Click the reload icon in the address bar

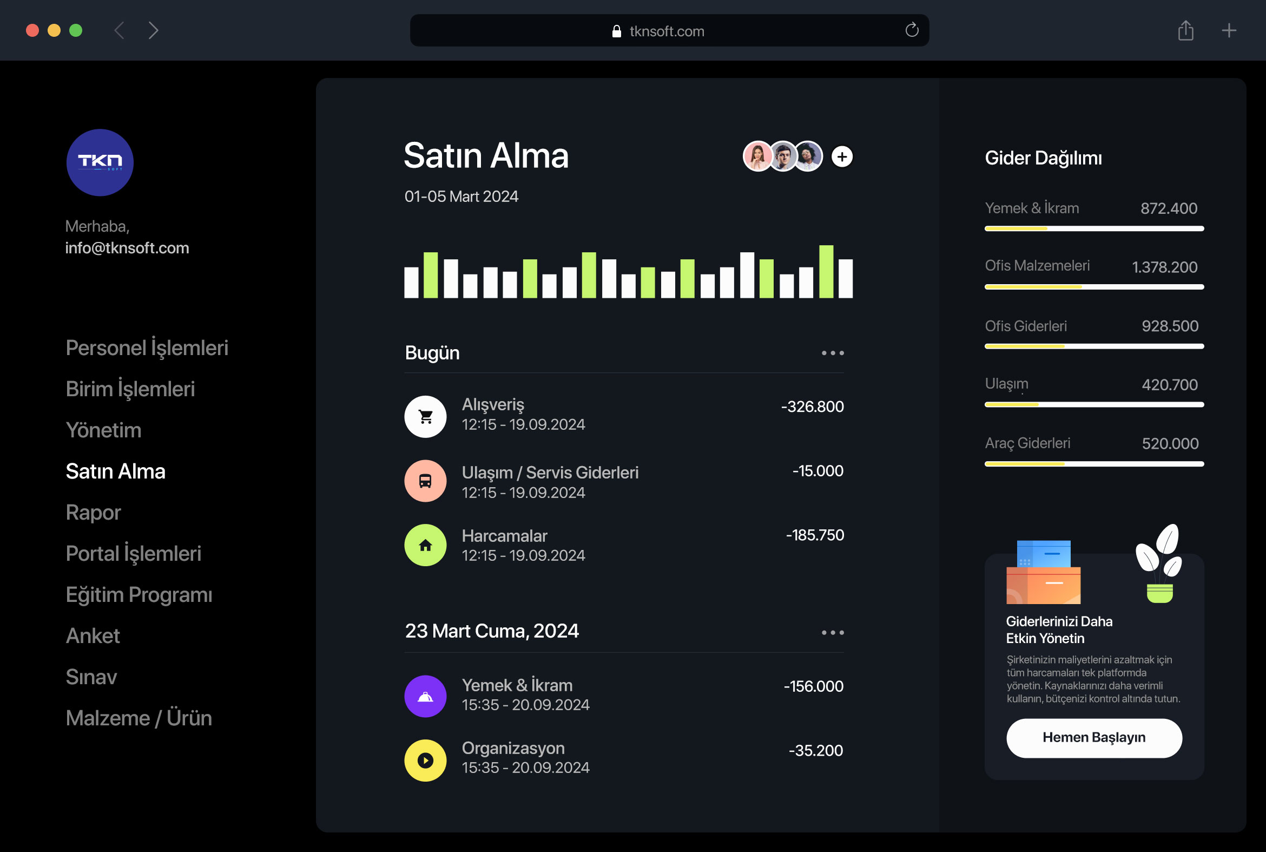(912, 30)
